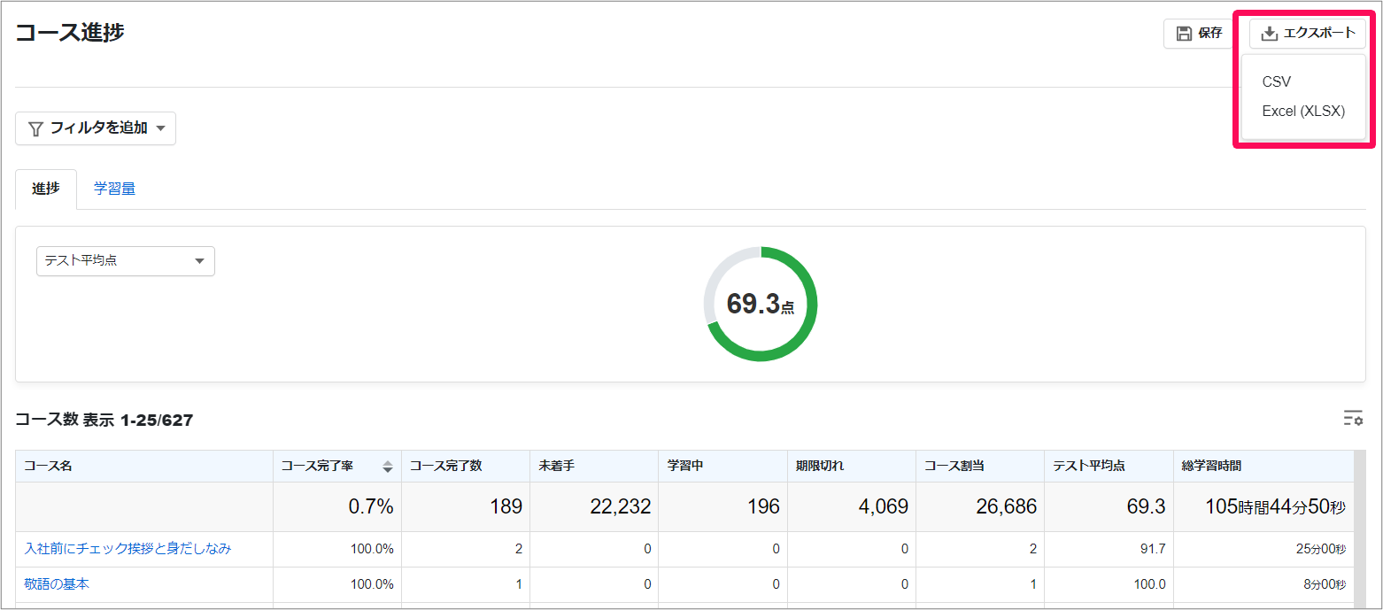This screenshot has height=610, width=1383.
Task: Expand the テスト平均点 dropdown
Action: point(126,261)
